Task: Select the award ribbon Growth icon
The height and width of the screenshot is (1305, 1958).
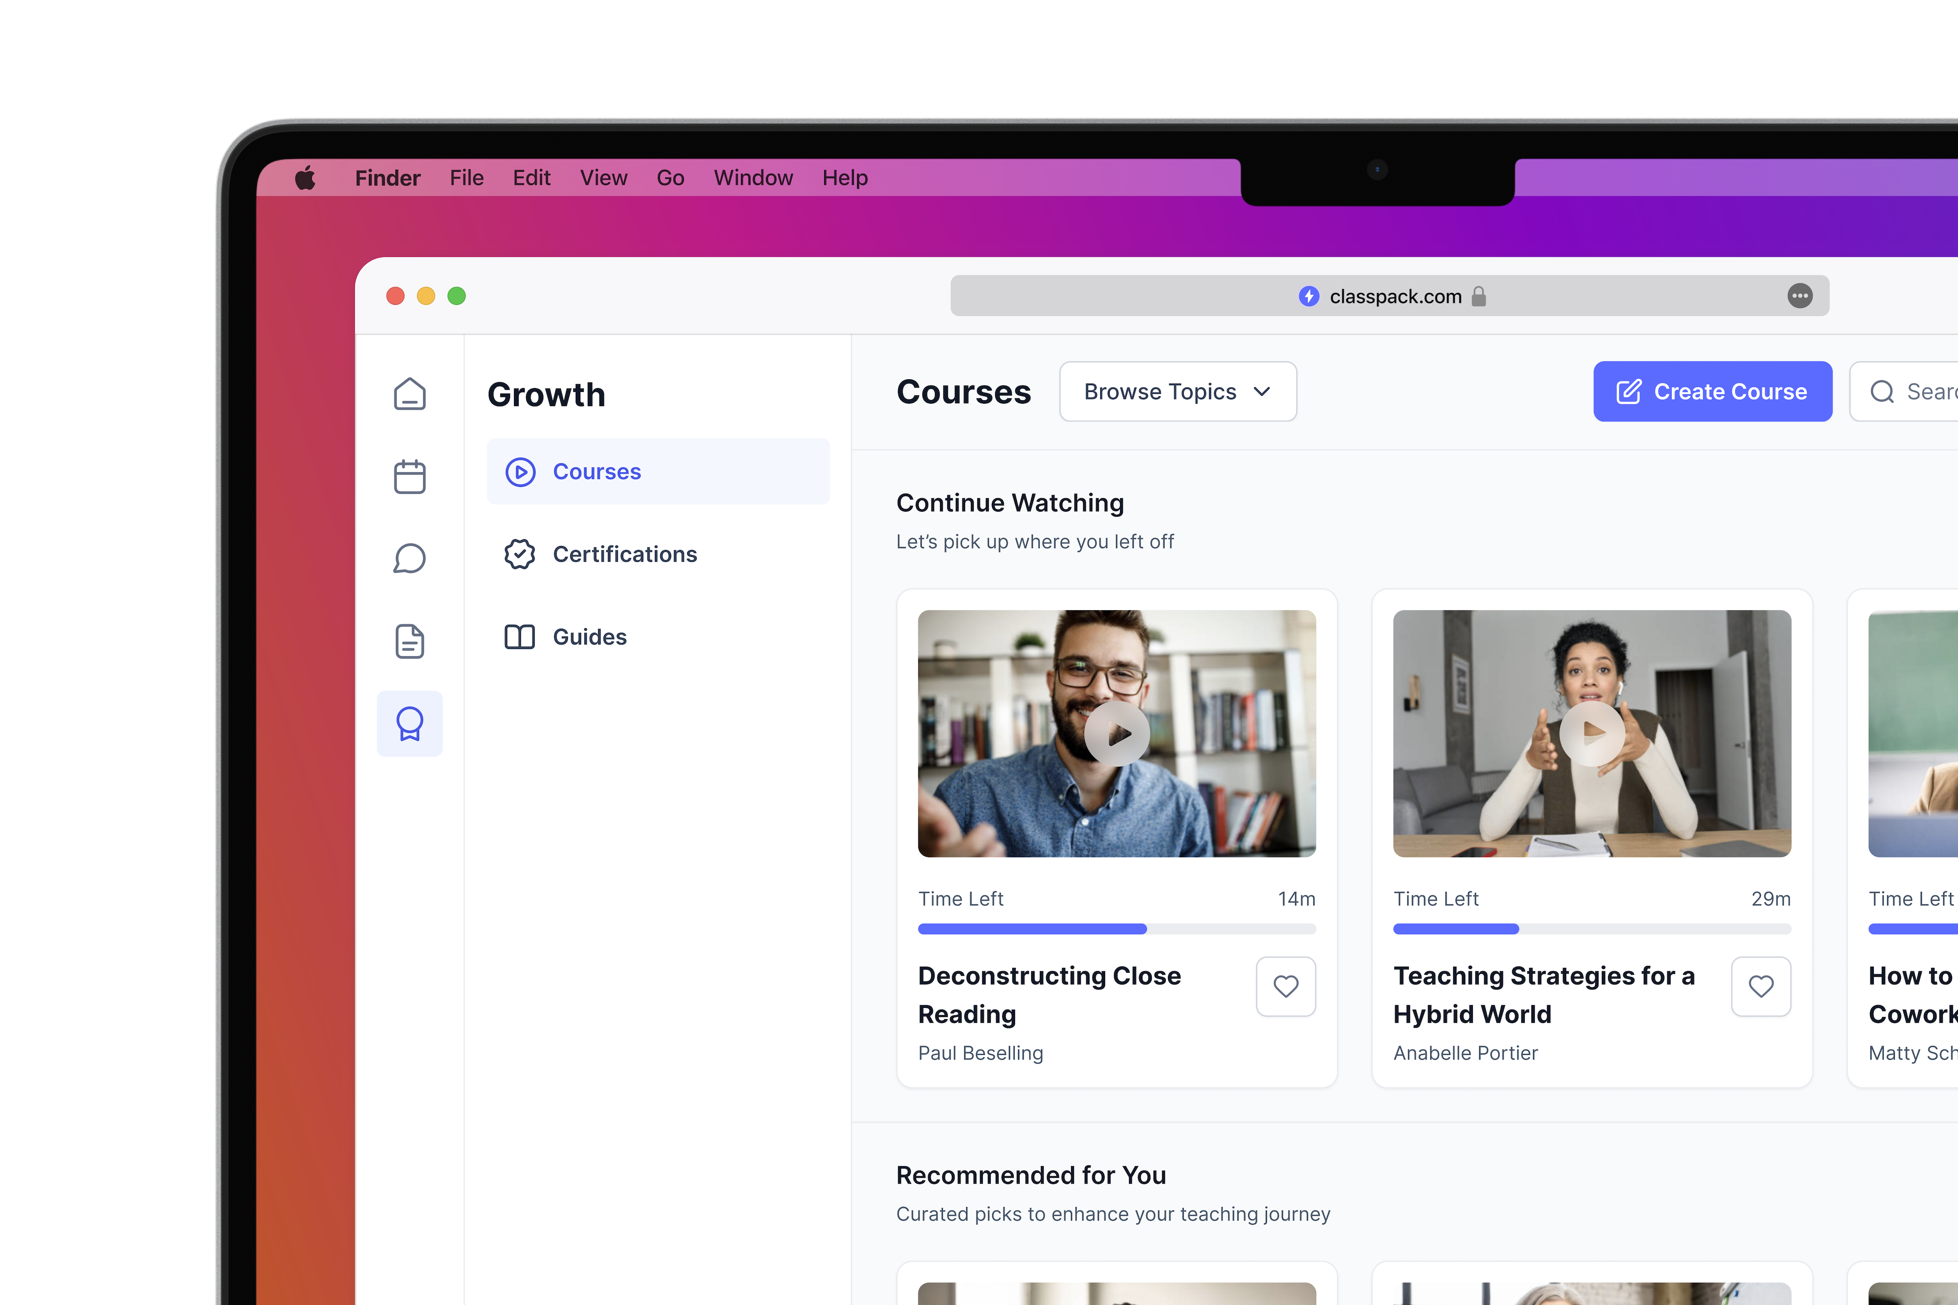Action: 410,723
